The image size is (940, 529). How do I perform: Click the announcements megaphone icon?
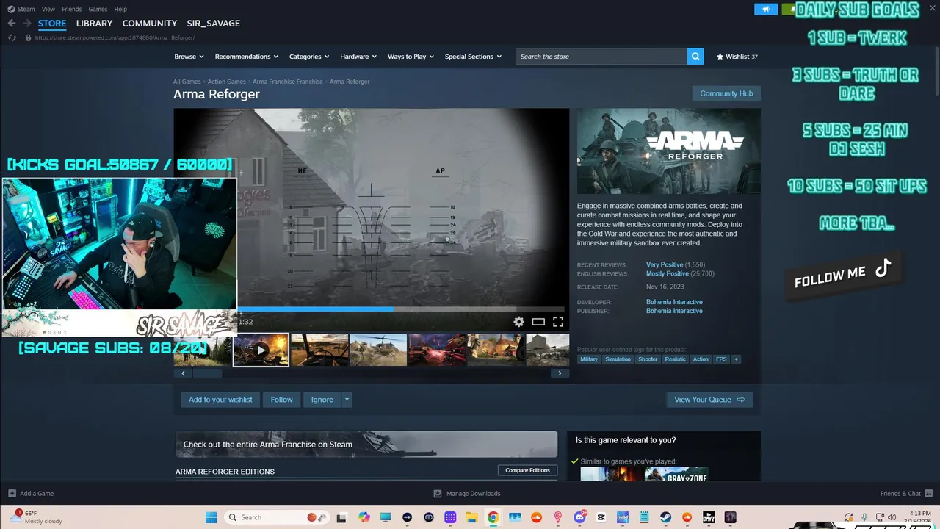tap(766, 10)
